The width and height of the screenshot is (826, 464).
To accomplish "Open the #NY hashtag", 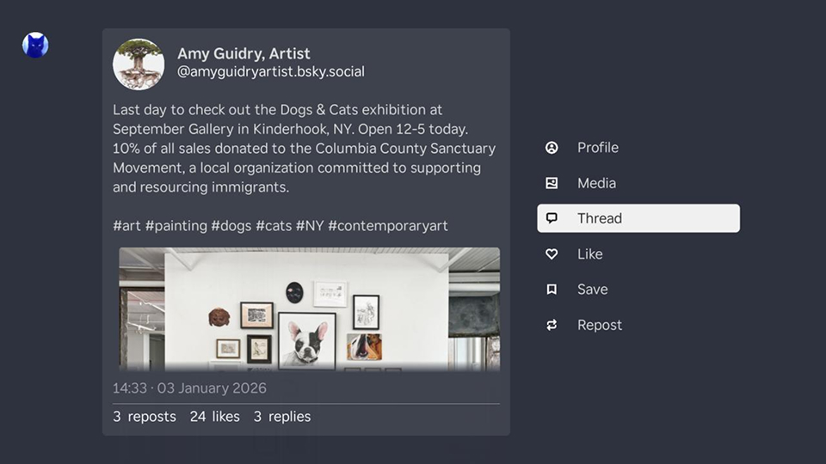I will (x=310, y=226).
